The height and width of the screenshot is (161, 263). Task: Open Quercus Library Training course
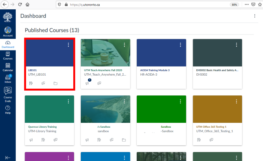42,127
